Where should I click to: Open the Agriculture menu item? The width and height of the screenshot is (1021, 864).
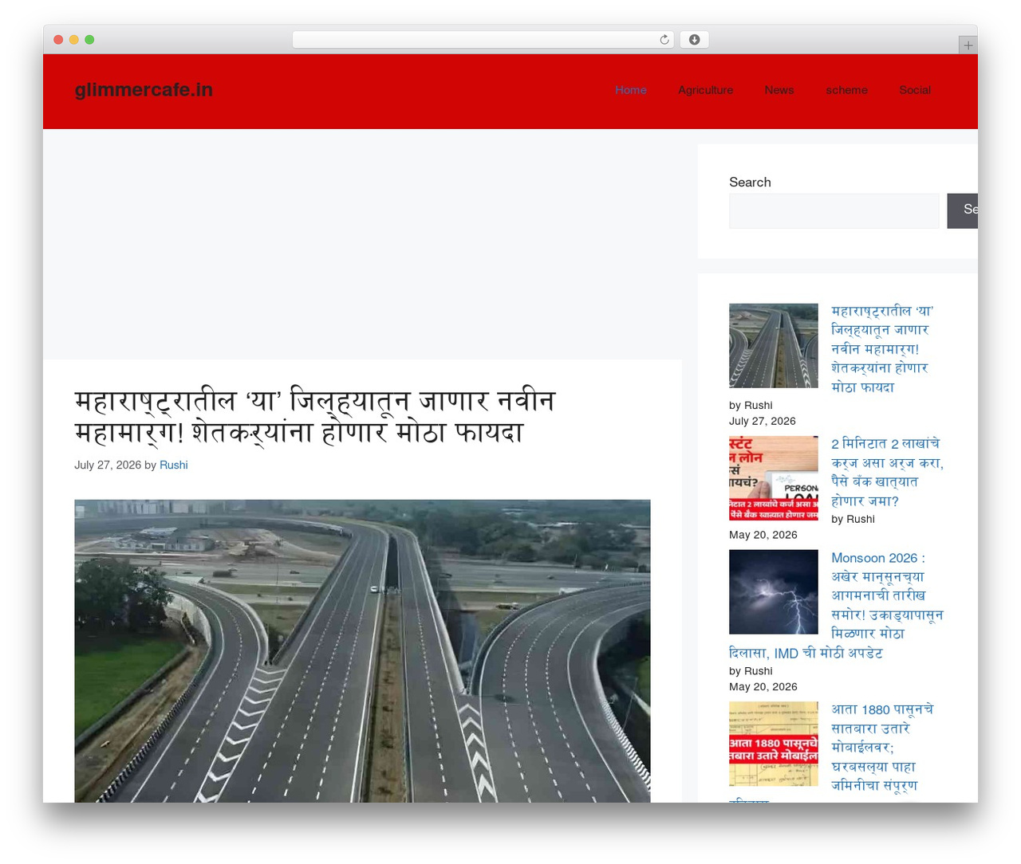pos(706,90)
